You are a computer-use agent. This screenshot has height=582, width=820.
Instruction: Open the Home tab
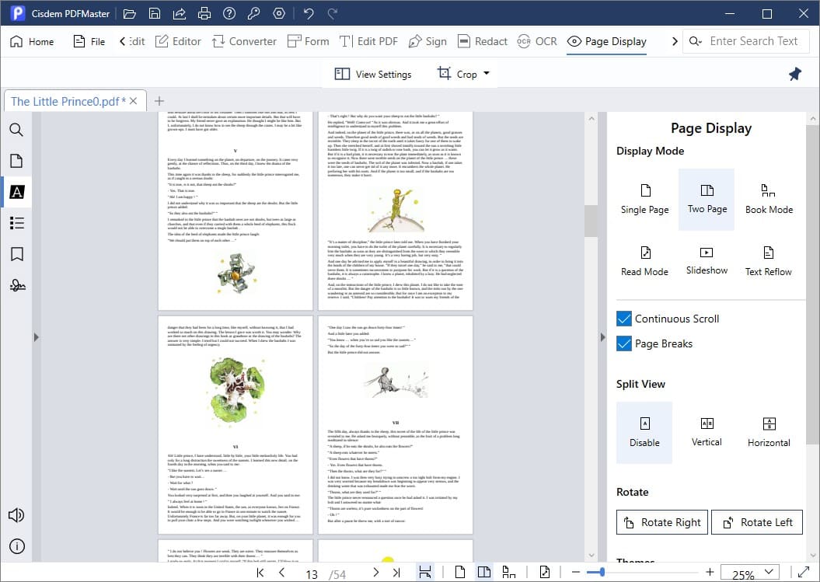pos(32,41)
